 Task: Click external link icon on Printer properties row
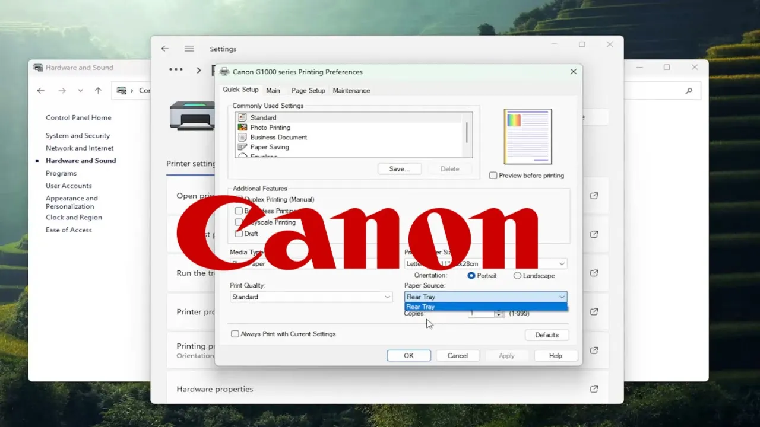[594, 312]
